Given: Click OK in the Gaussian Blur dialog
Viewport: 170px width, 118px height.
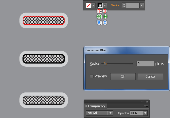Looking at the screenshot, I should click(x=123, y=77).
